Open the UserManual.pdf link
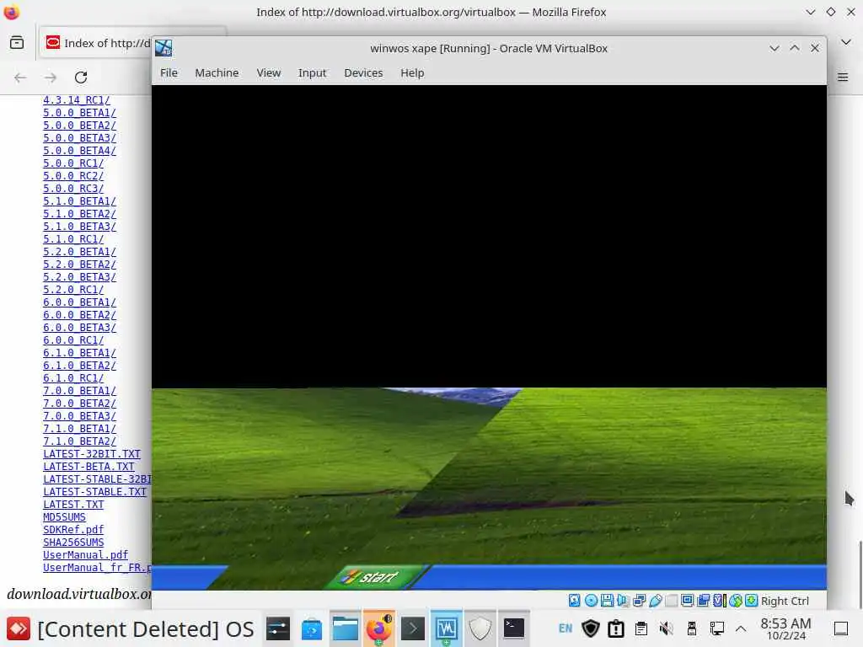The width and height of the screenshot is (863, 647). pyautogui.click(x=85, y=556)
